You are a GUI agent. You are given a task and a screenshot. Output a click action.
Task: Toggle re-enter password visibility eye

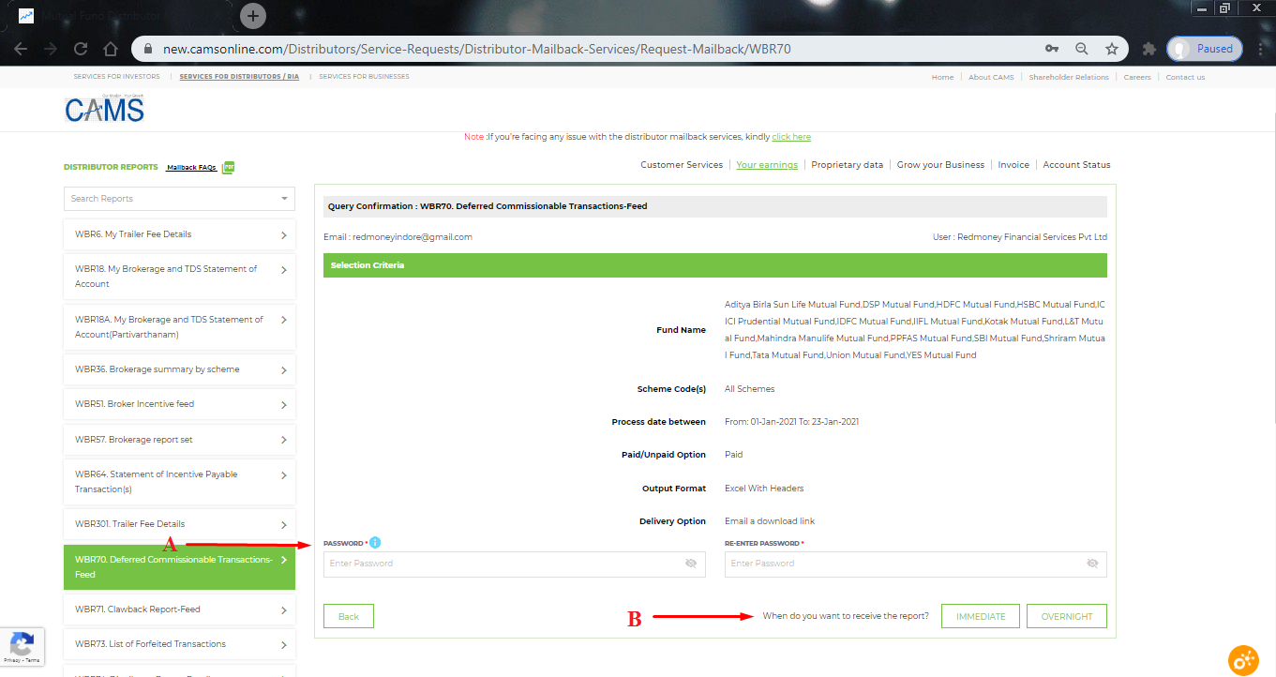point(1092,564)
